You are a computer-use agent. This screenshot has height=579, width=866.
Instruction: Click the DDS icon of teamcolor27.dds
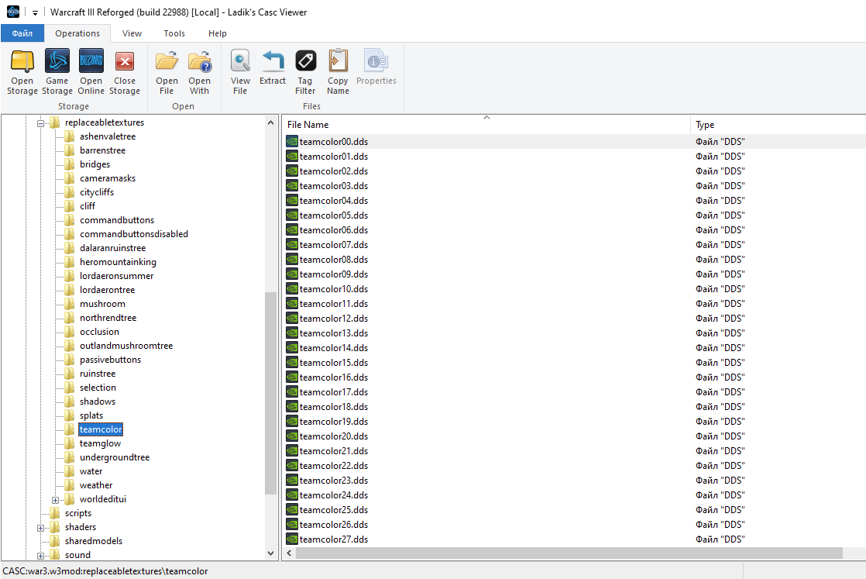pos(292,539)
